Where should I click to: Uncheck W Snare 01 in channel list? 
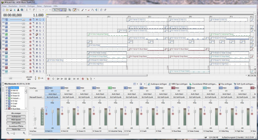coord(7,93)
